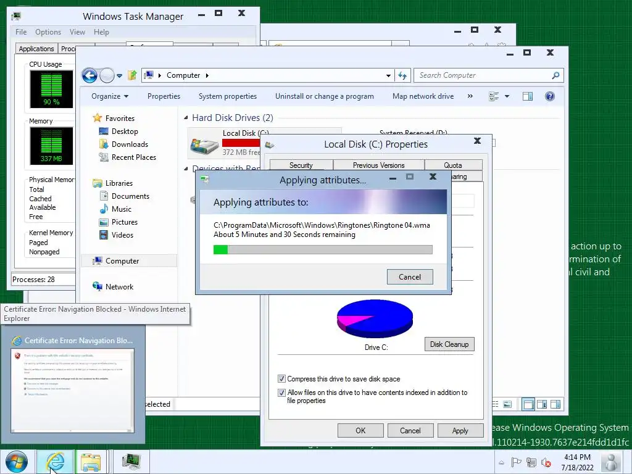Open the Options menu in Task Manager

coord(48,32)
